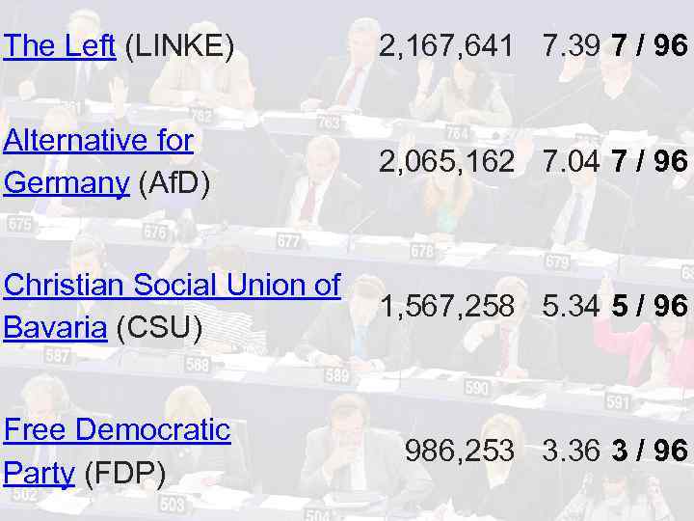This screenshot has height=521, width=694.
Task: Select the 2,065,162 vote count
Action: point(446,162)
